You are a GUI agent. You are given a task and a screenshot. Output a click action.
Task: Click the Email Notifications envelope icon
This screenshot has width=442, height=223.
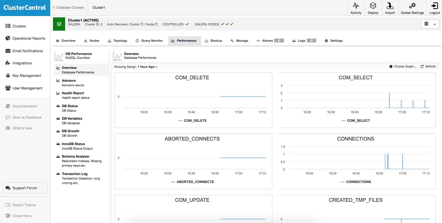click(x=8, y=51)
